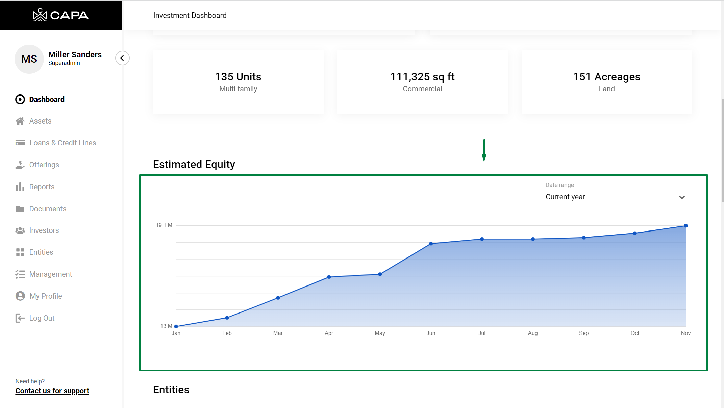This screenshot has width=724, height=408.
Task: Click the 135 Units Multi family card
Action: (238, 82)
